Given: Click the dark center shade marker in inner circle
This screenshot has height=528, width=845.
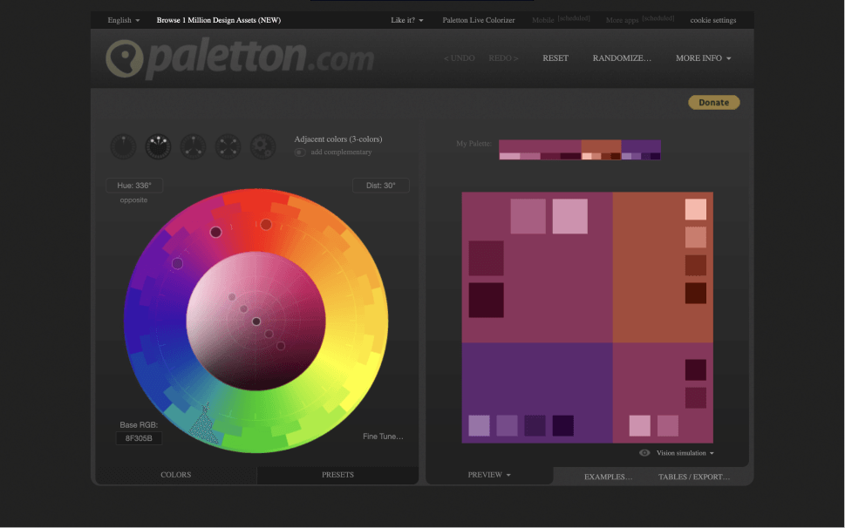Looking at the screenshot, I should click(256, 322).
